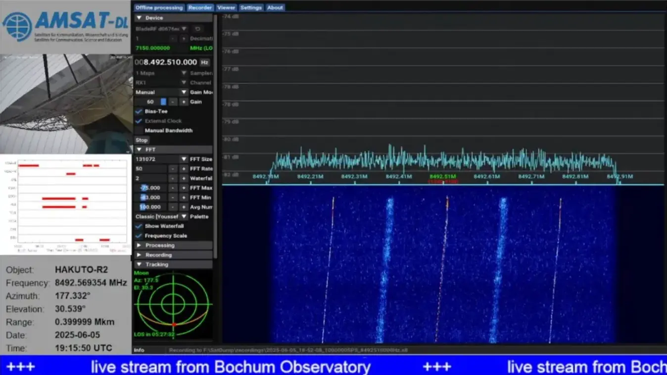Decrease gain with the minus button

coord(172,102)
